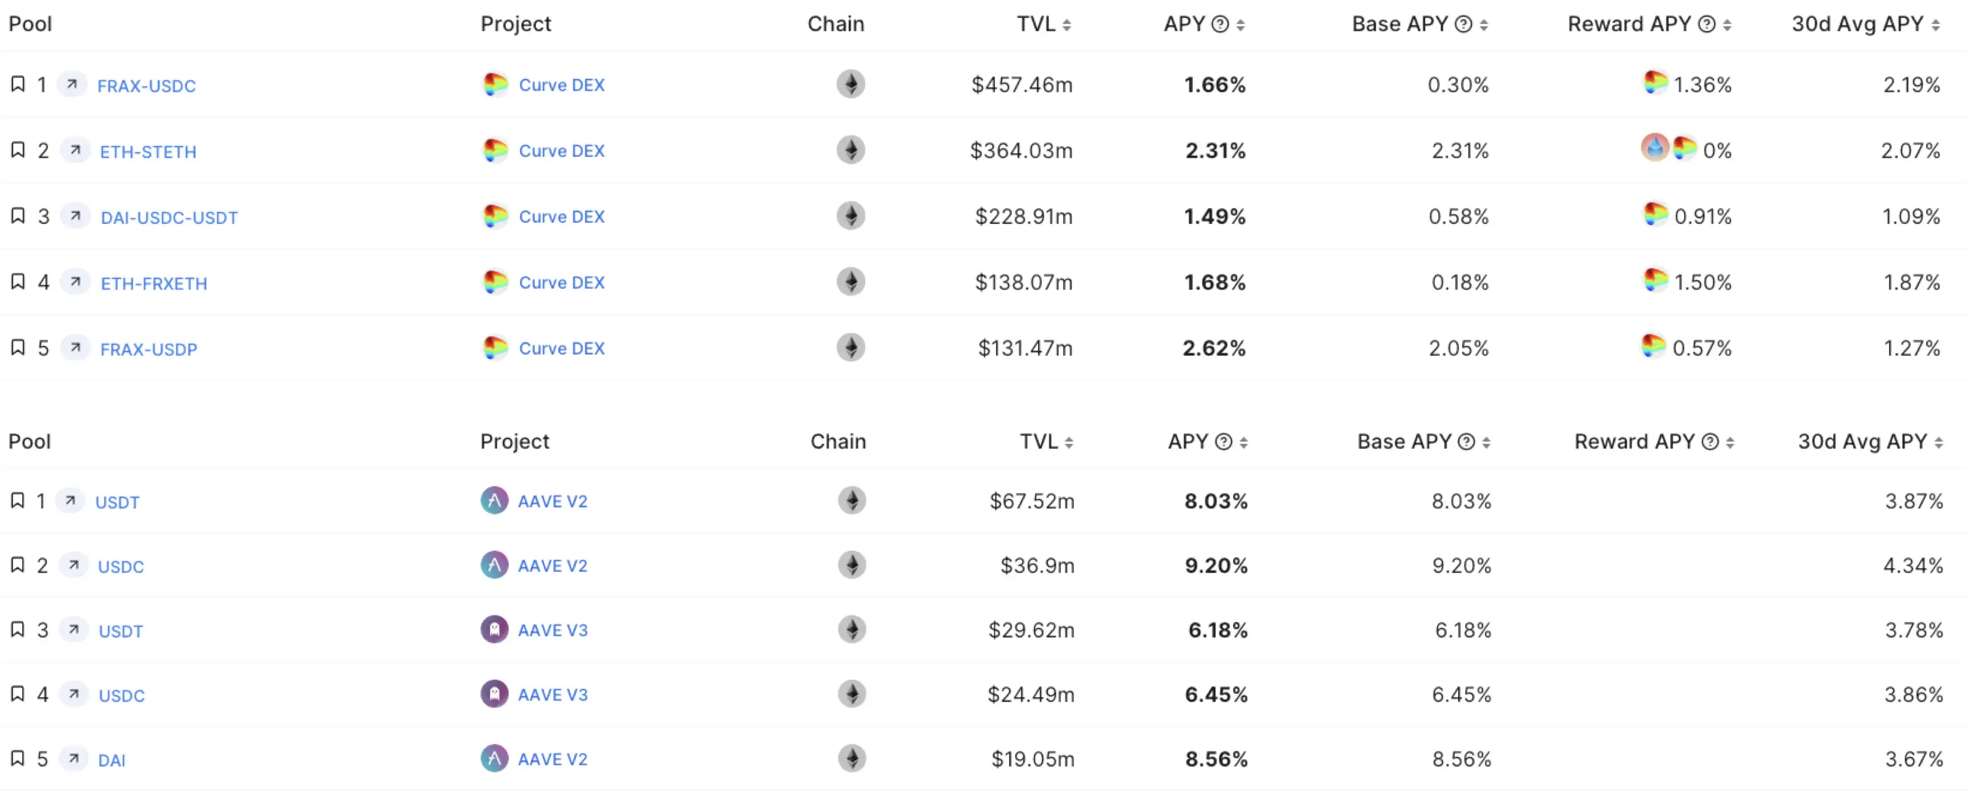Screen dimensions: 1967x791
Task: Sort top table by 30d Avg APY arrows
Action: [x=1936, y=25]
